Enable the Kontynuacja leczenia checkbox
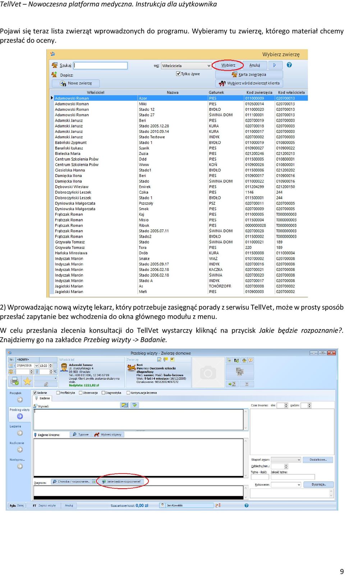The image size is (345, 575). click(128, 393)
